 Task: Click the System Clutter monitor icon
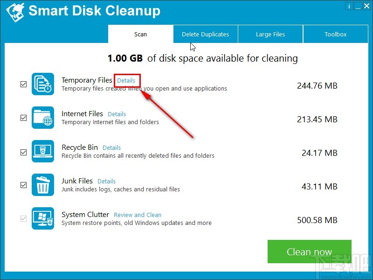(43, 218)
